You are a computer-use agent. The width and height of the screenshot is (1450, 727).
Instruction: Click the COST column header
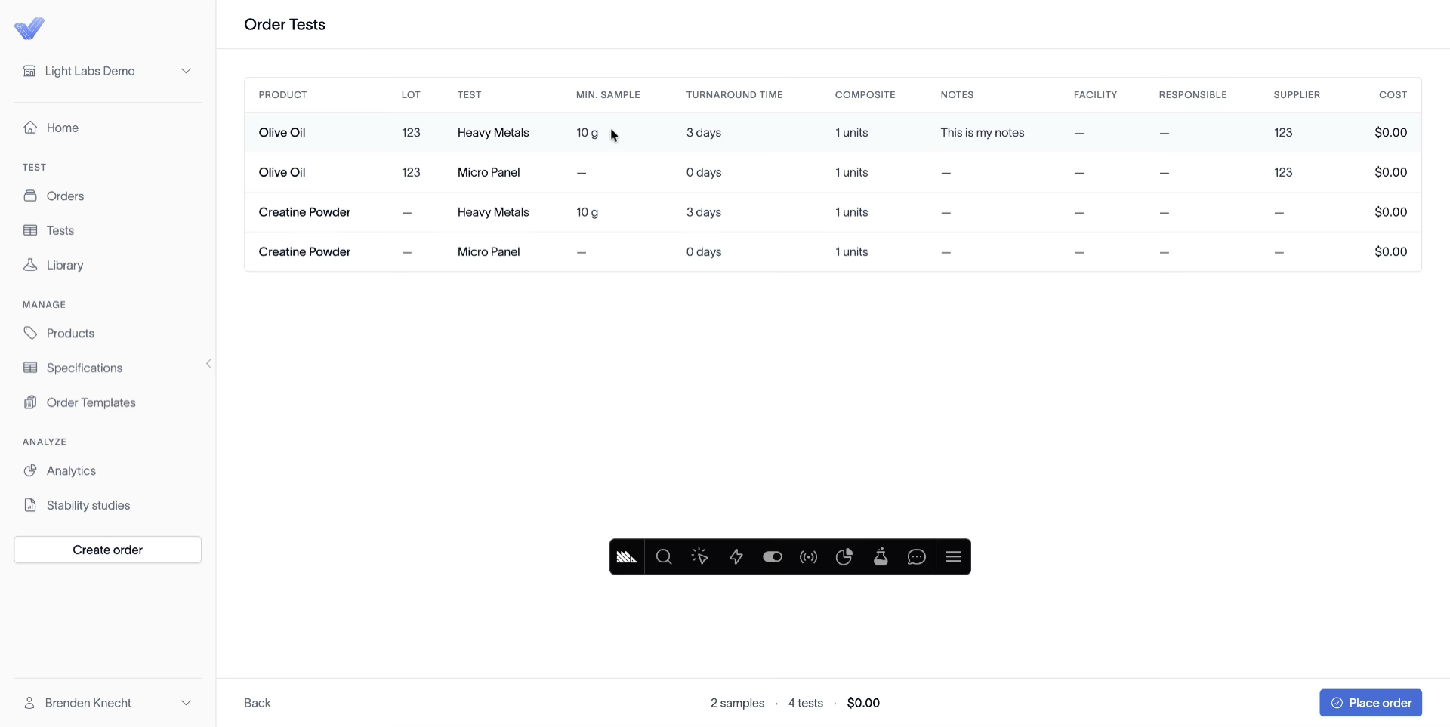pos(1393,95)
